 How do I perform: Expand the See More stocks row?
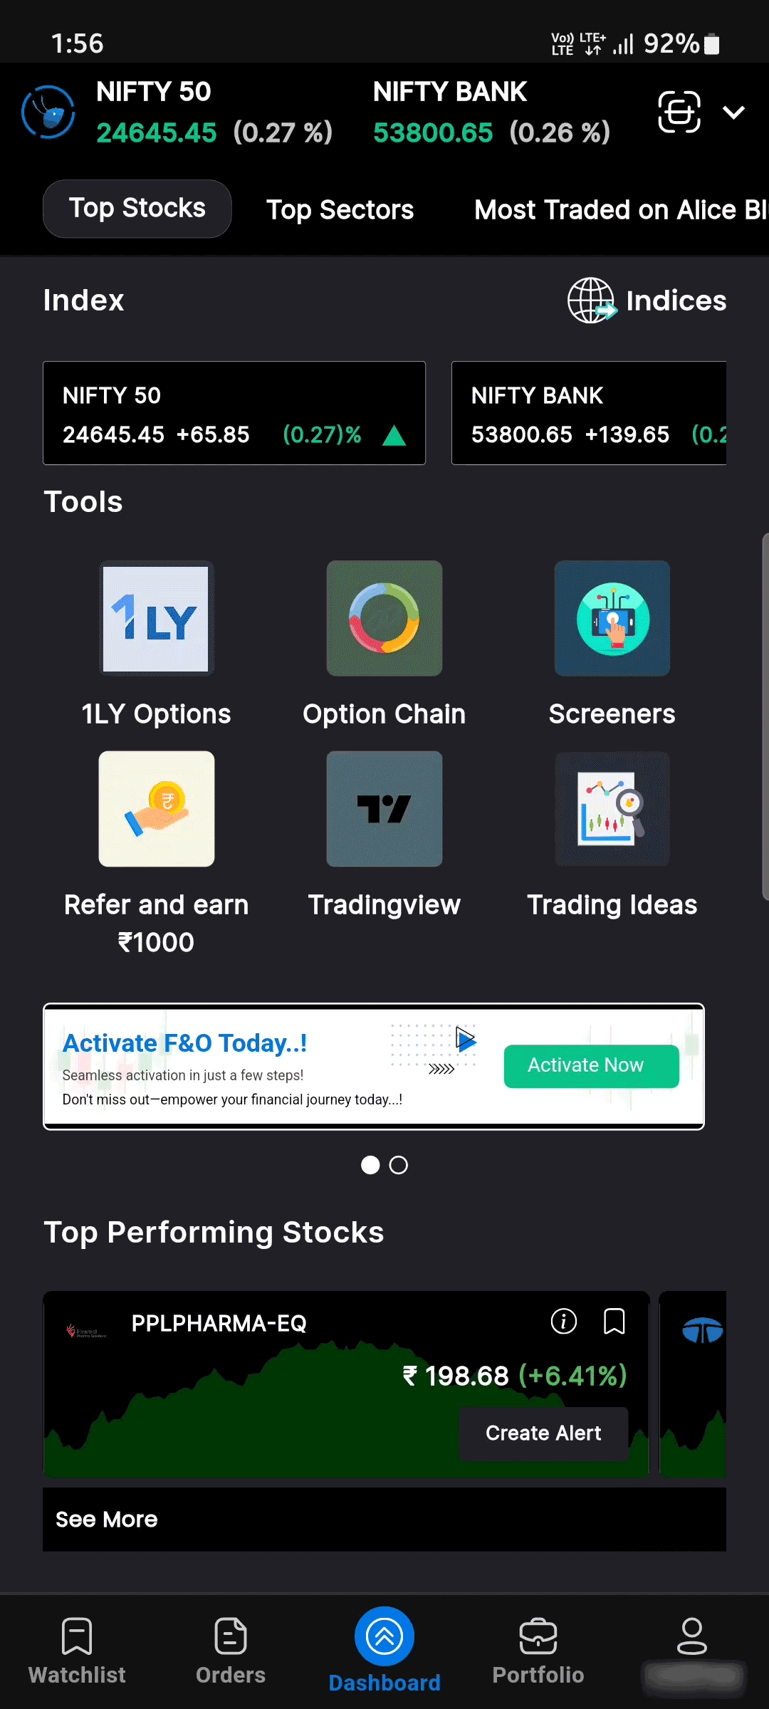384,1520
